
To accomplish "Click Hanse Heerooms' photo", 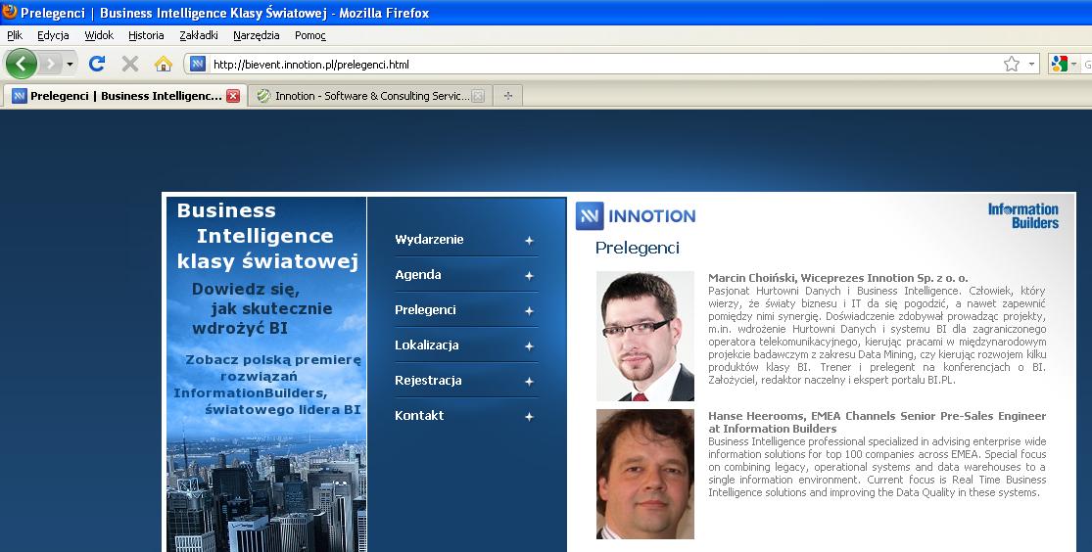I will 644,474.
